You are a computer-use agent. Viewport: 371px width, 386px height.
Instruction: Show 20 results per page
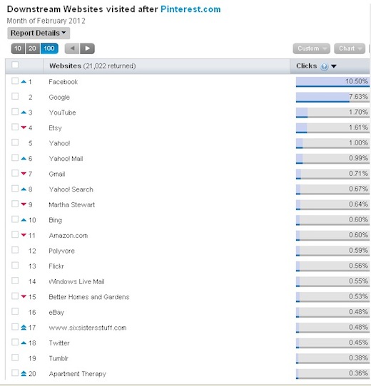[33, 48]
